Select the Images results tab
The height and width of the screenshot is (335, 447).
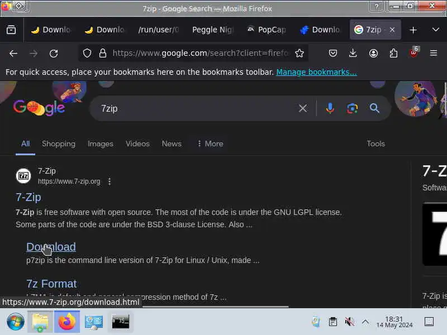point(101,143)
